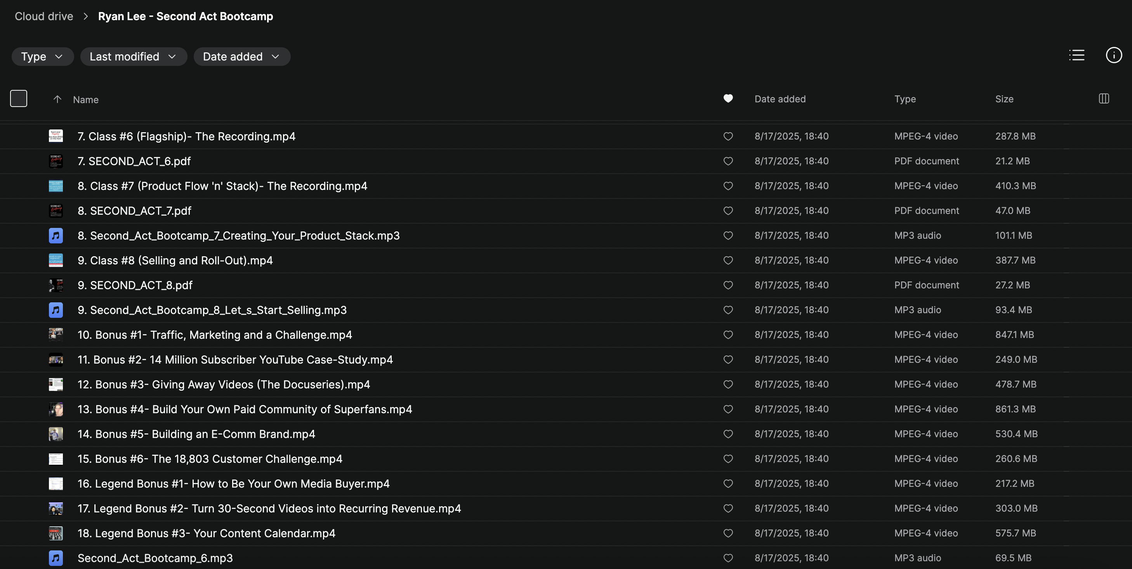Screen dimensions: 1132x569
Task: Open the Date added filter dropdown
Action: (x=242, y=57)
